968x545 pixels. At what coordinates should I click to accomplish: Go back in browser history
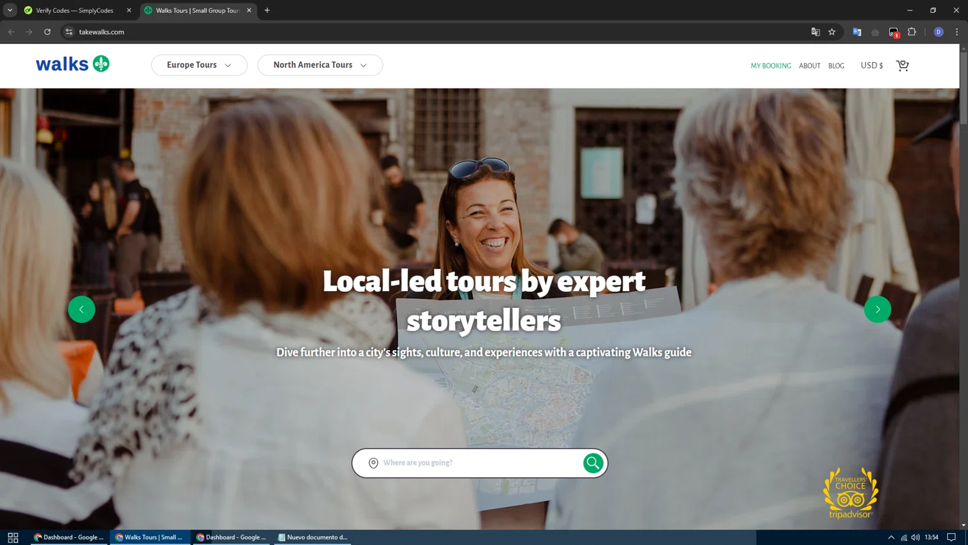pos(11,32)
